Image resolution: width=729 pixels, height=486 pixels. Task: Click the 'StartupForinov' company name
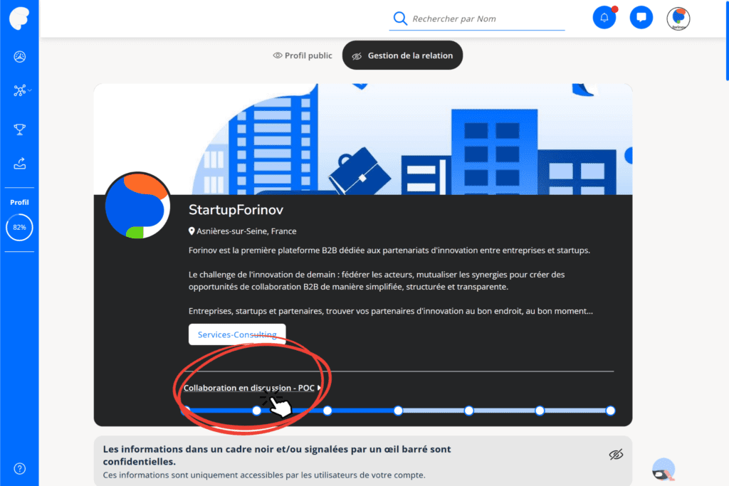[x=236, y=209]
